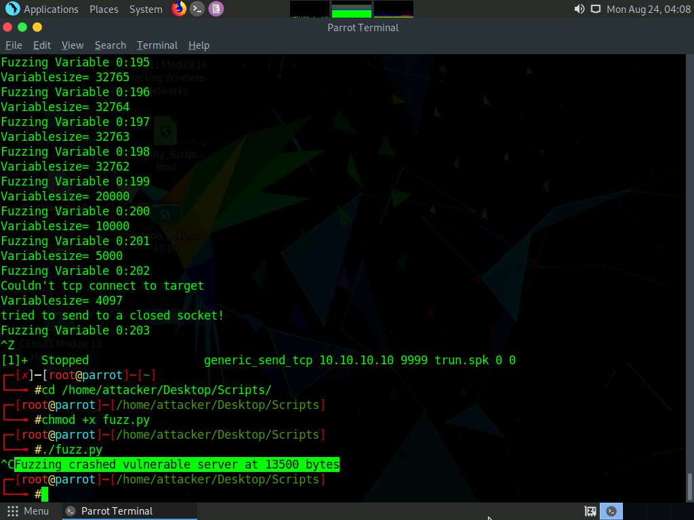Click the 'chmod +x fuzz.py' command

[x=96, y=420]
